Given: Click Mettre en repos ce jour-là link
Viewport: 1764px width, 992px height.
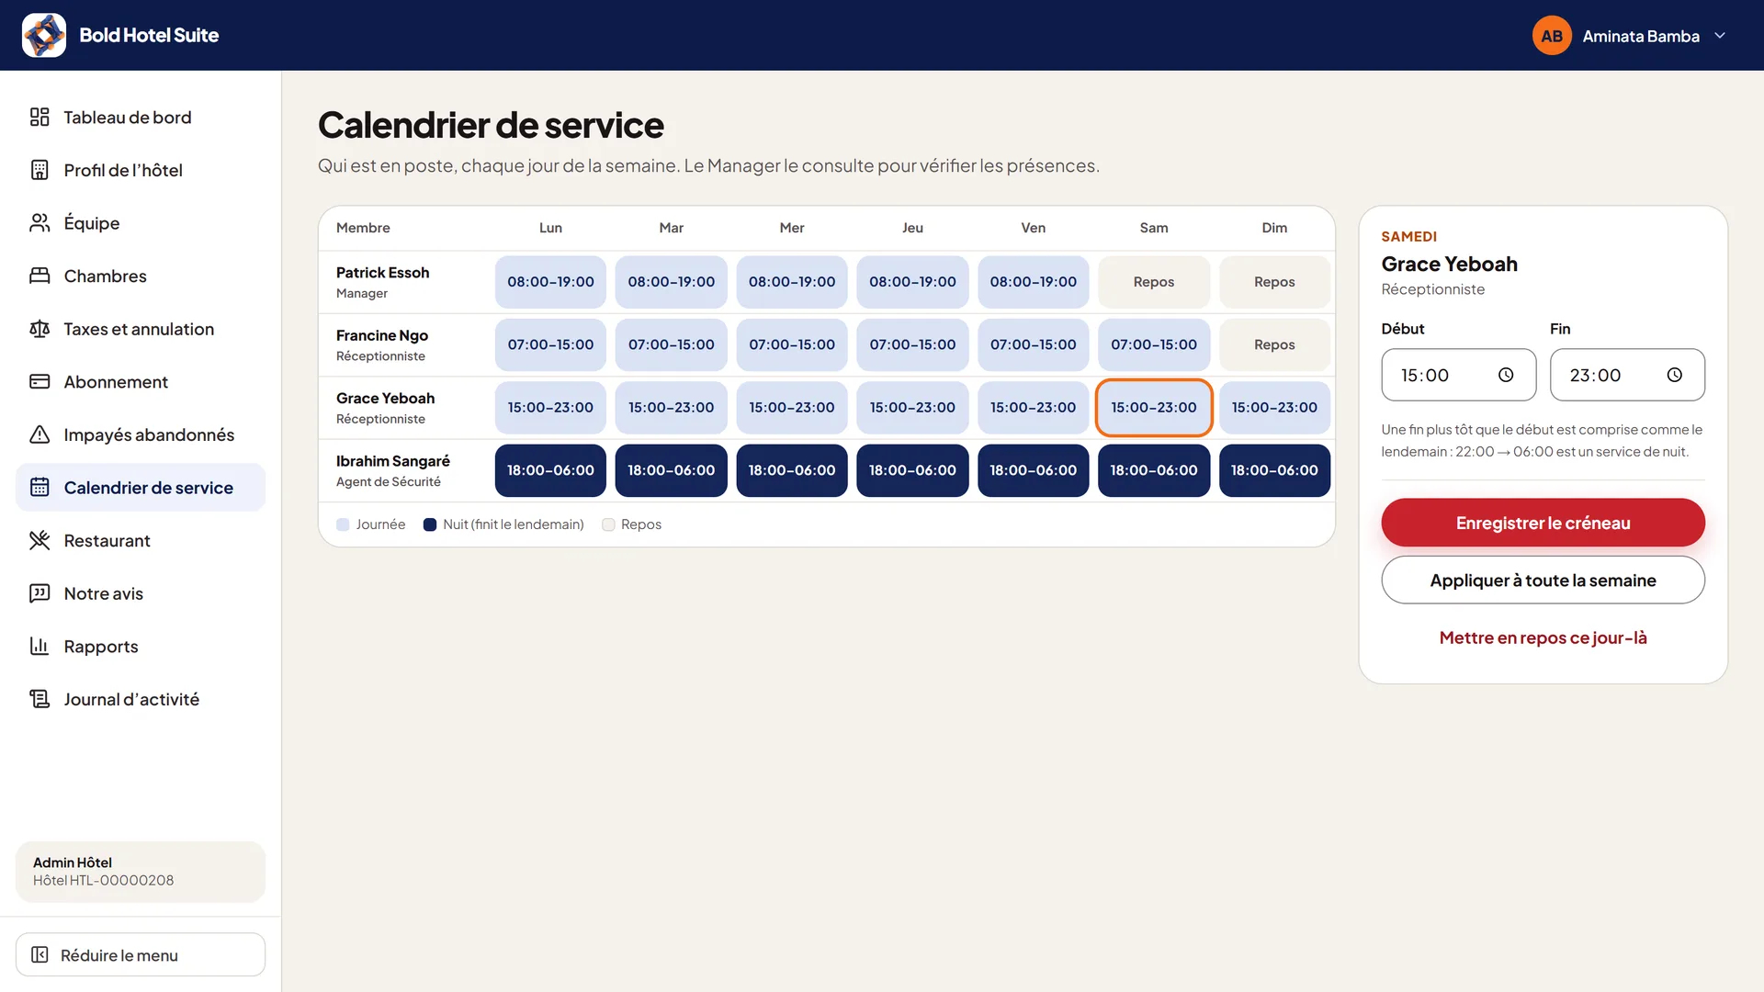Looking at the screenshot, I should [1543, 637].
